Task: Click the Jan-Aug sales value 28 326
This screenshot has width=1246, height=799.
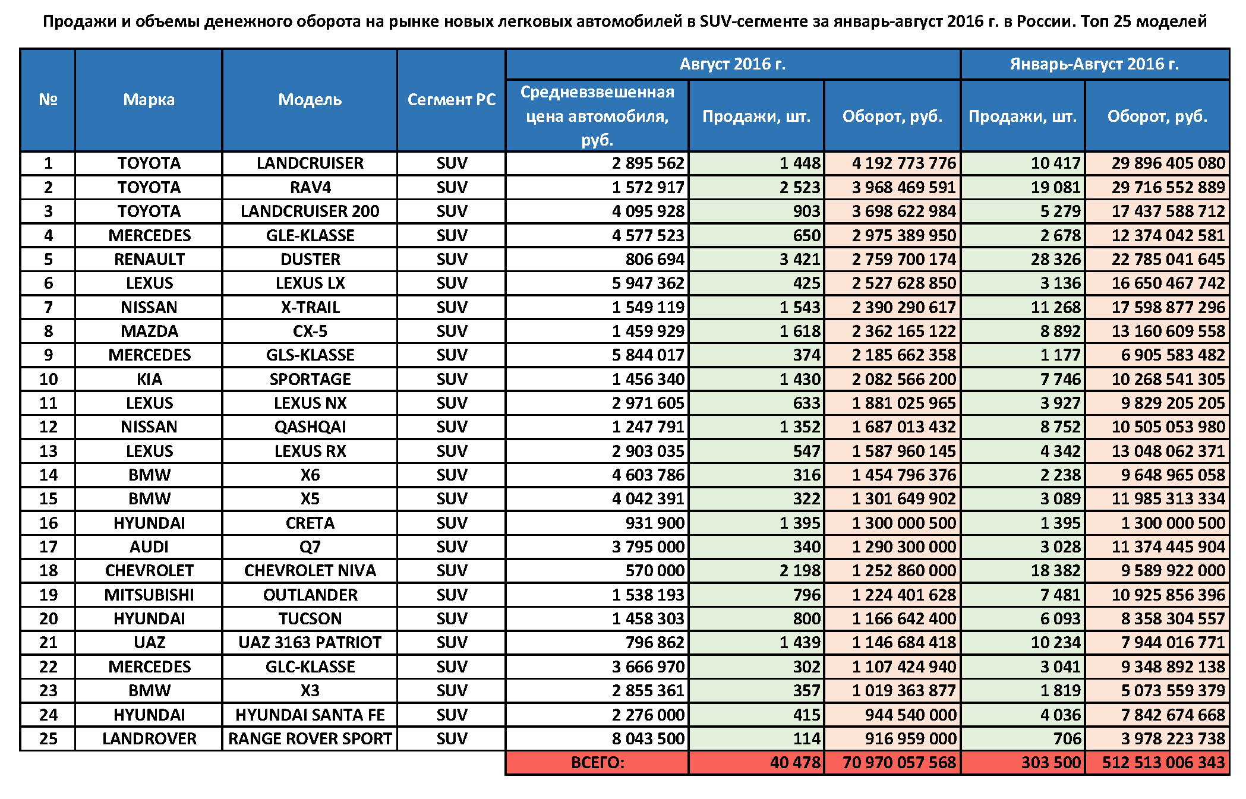Action: click(1023, 259)
